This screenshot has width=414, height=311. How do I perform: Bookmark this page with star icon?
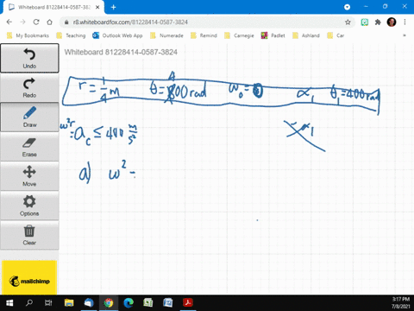tap(348, 22)
